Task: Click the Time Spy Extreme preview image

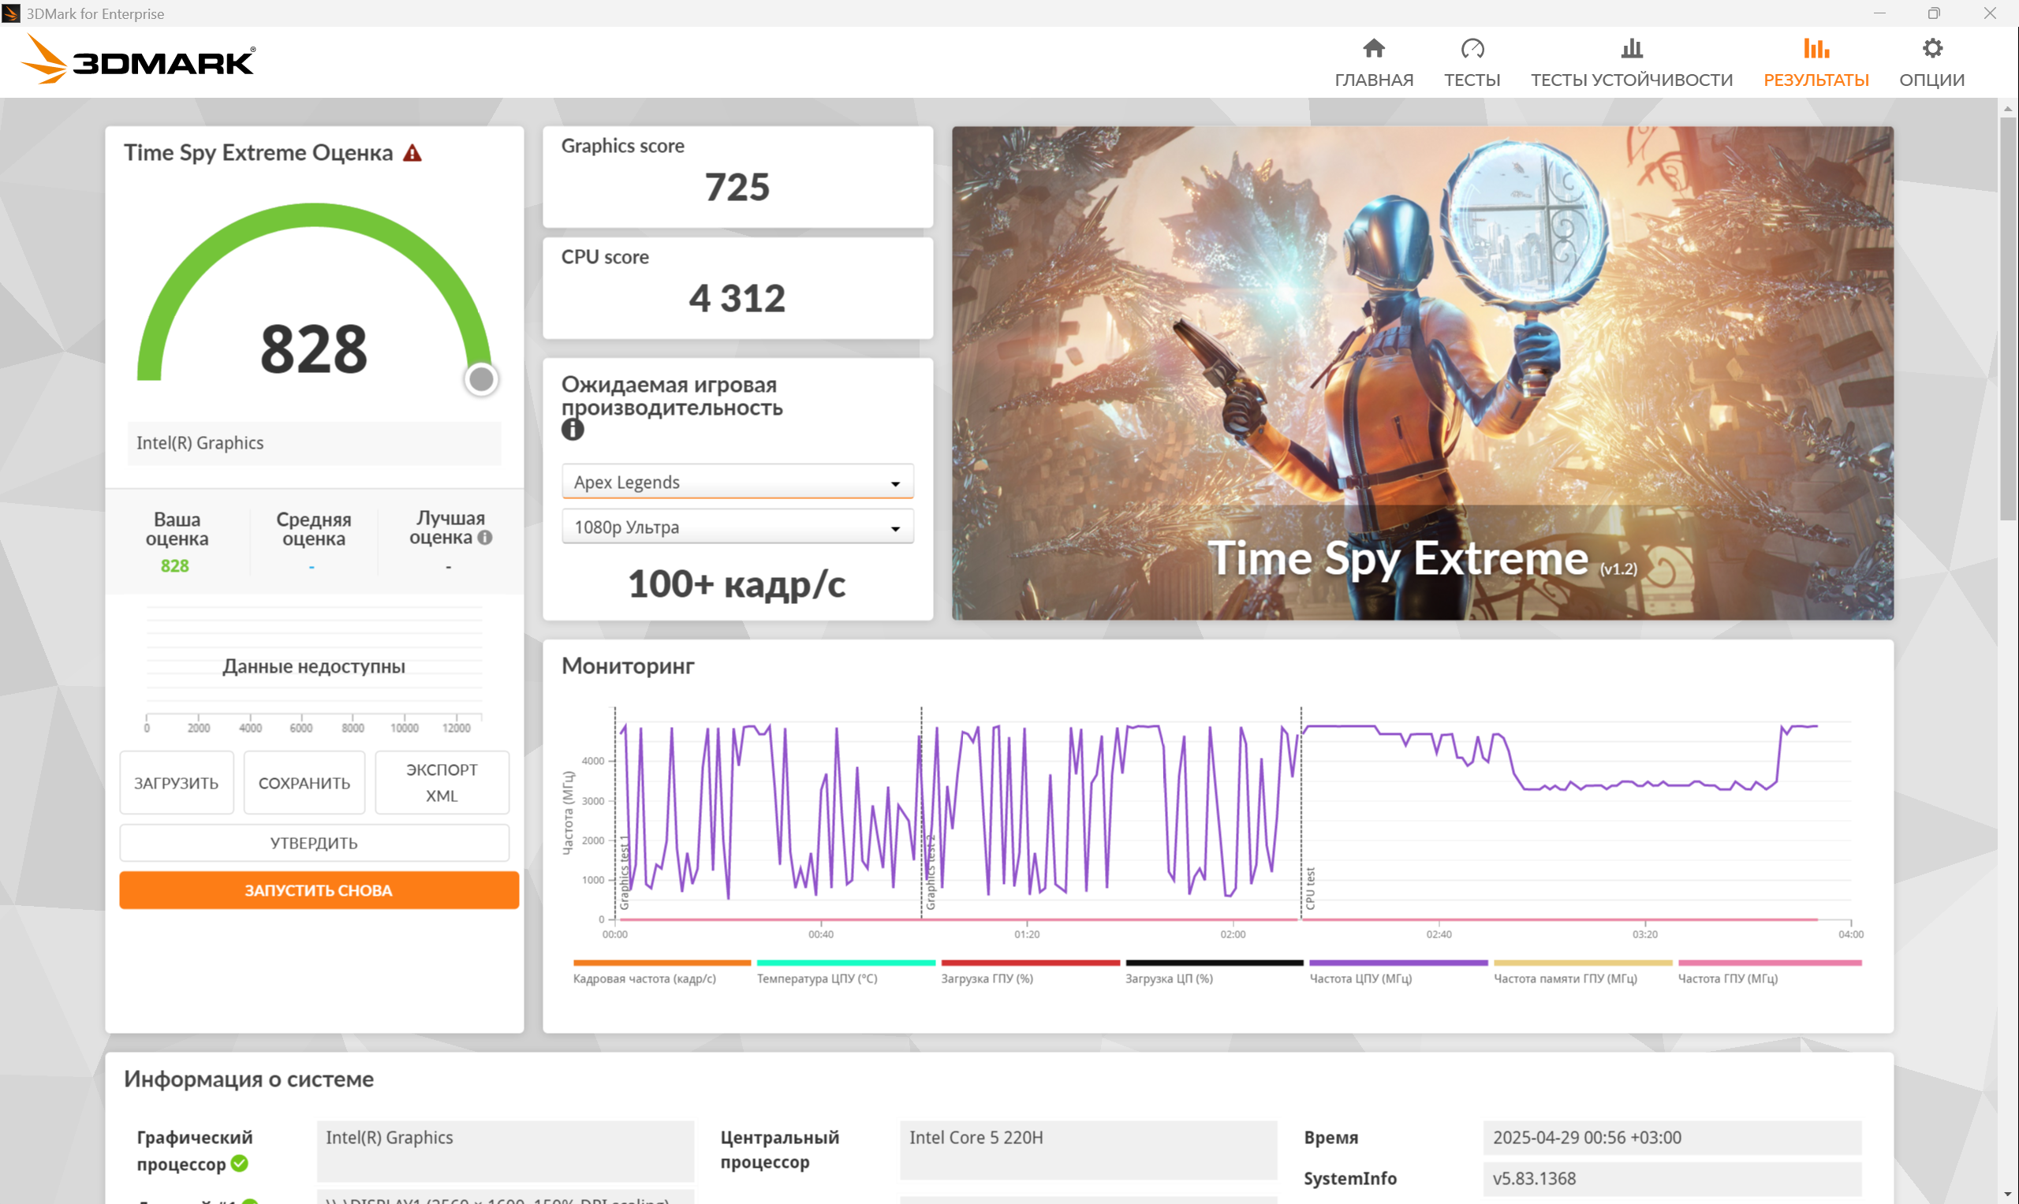Action: pyautogui.click(x=1422, y=373)
